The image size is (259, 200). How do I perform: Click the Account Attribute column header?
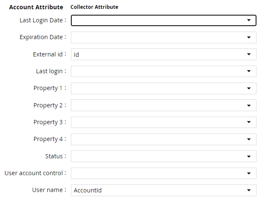(36, 7)
